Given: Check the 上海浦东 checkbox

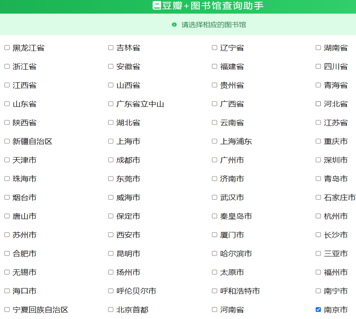Looking at the screenshot, I should coord(214,141).
